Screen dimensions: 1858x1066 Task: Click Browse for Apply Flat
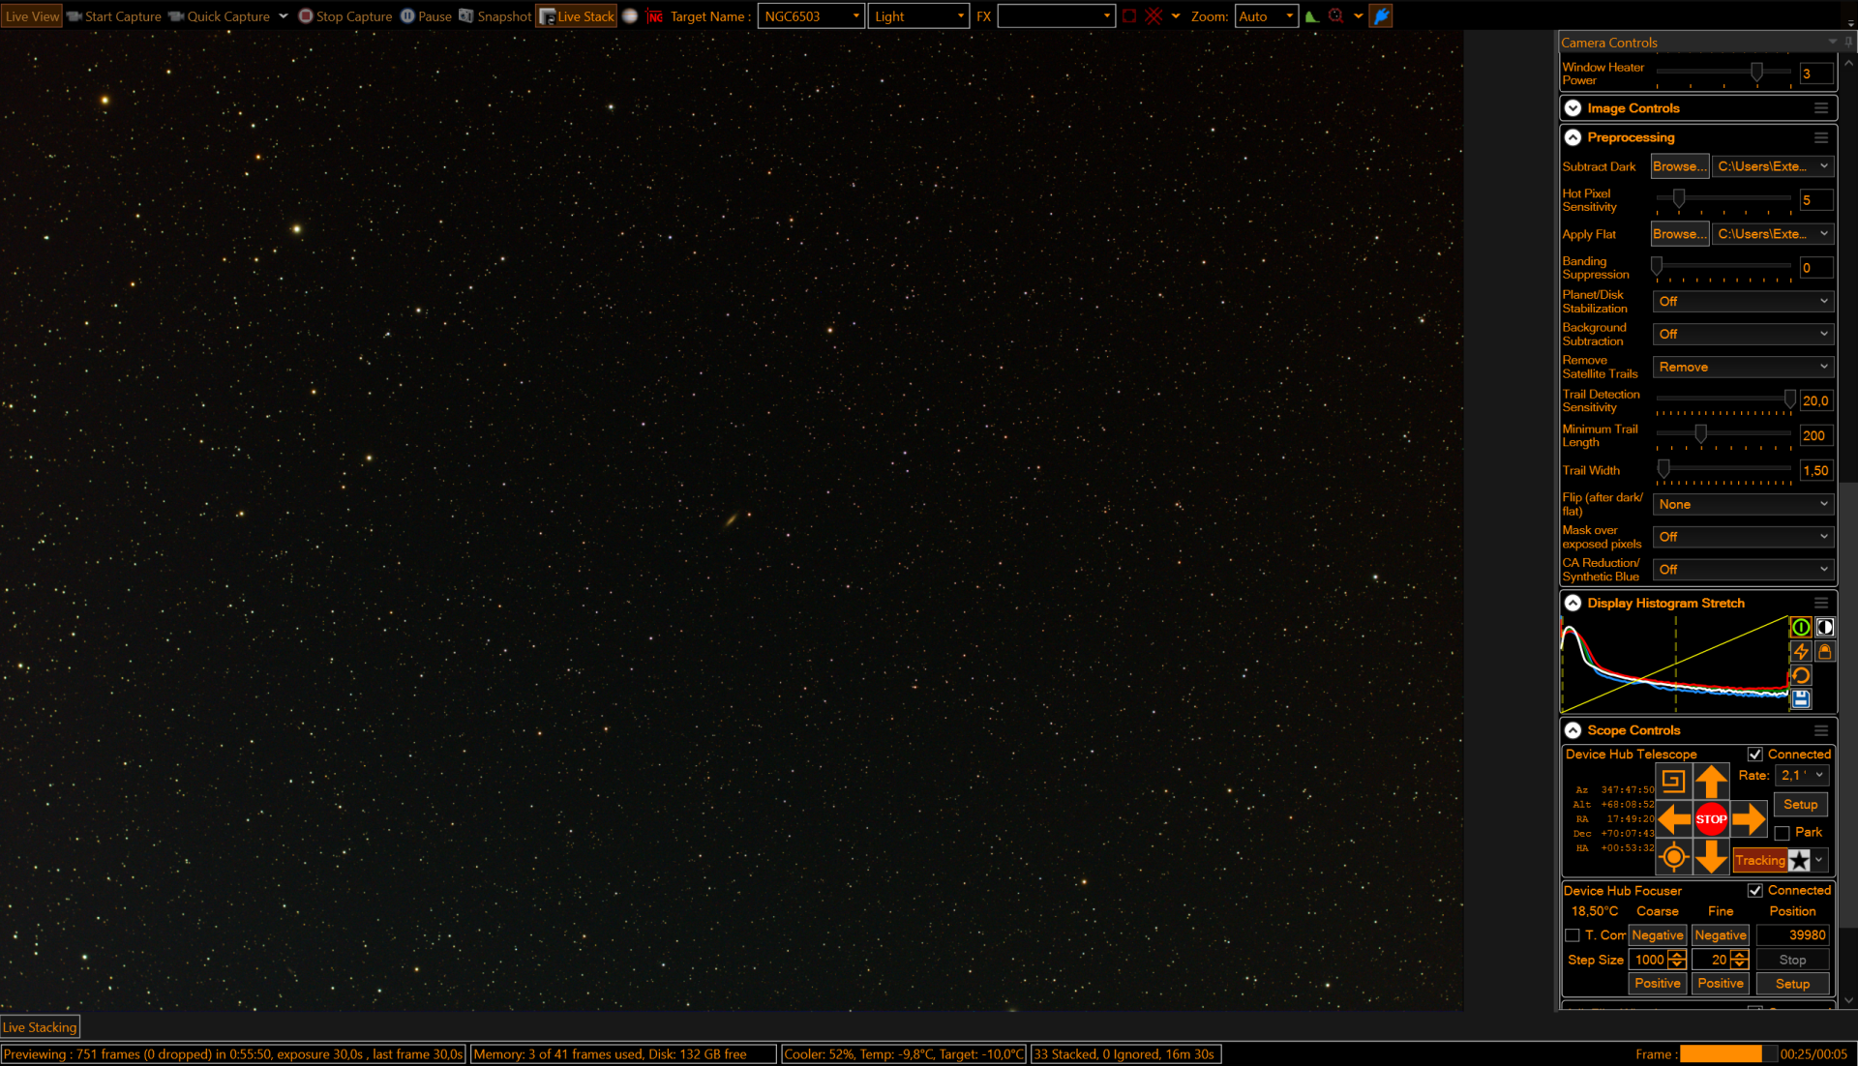[x=1680, y=234]
